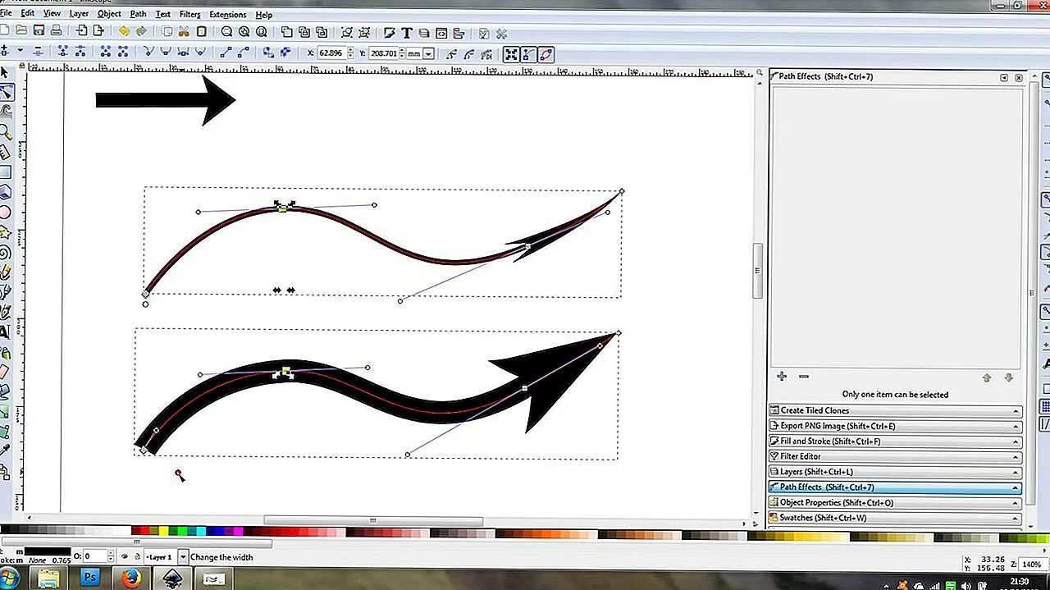Select the Pencil freehand tool
The width and height of the screenshot is (1050, 590).
click(5, 272)
